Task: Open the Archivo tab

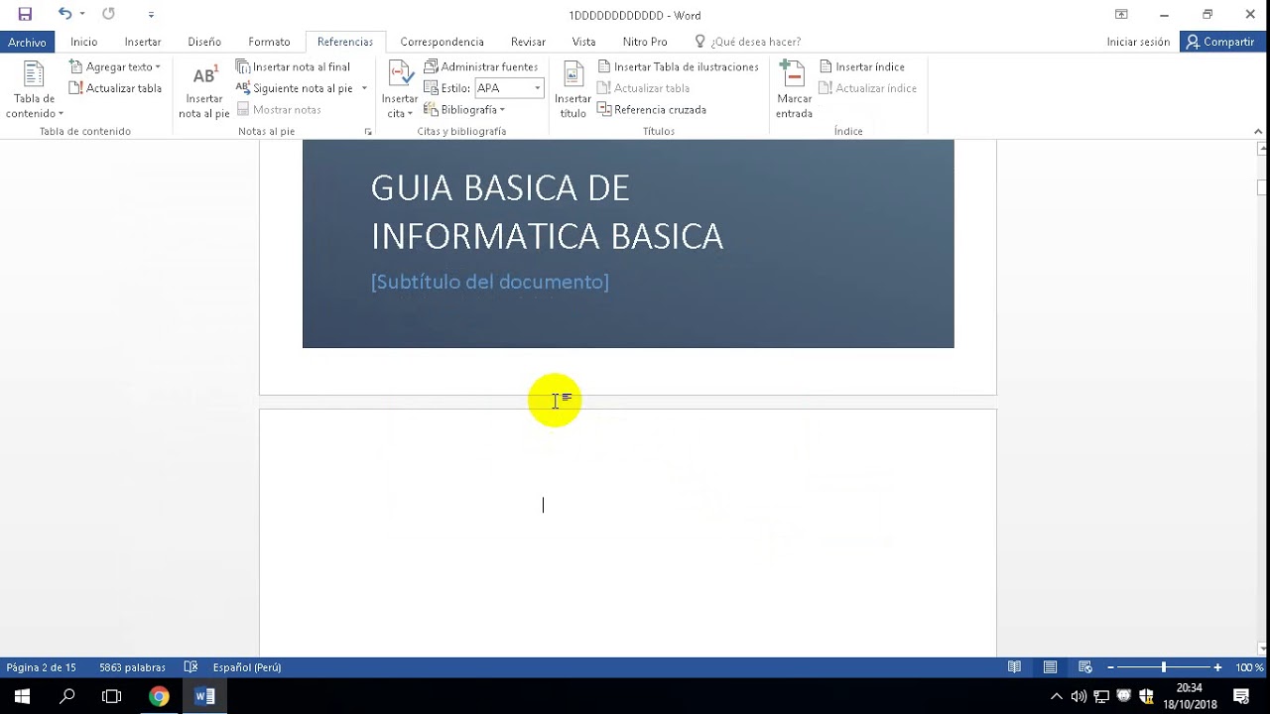Action: (28, 42)
